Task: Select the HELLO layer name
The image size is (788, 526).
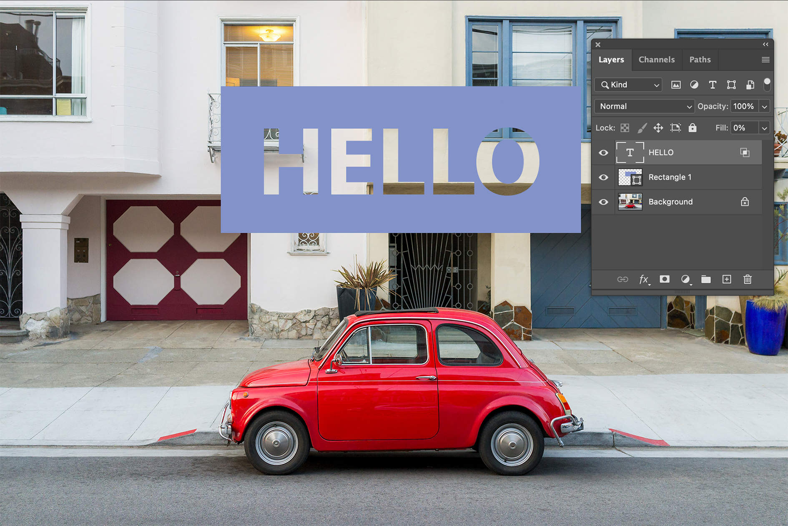Action: click(661, 153)
